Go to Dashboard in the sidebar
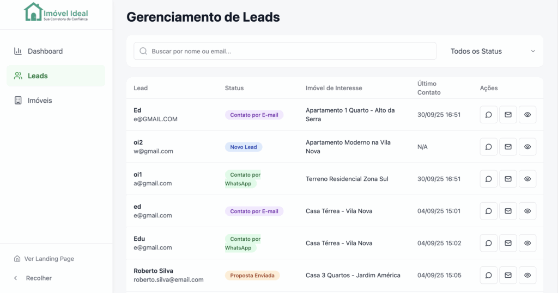558x293 pixels. pyautogui.click(x=45, y=51)
